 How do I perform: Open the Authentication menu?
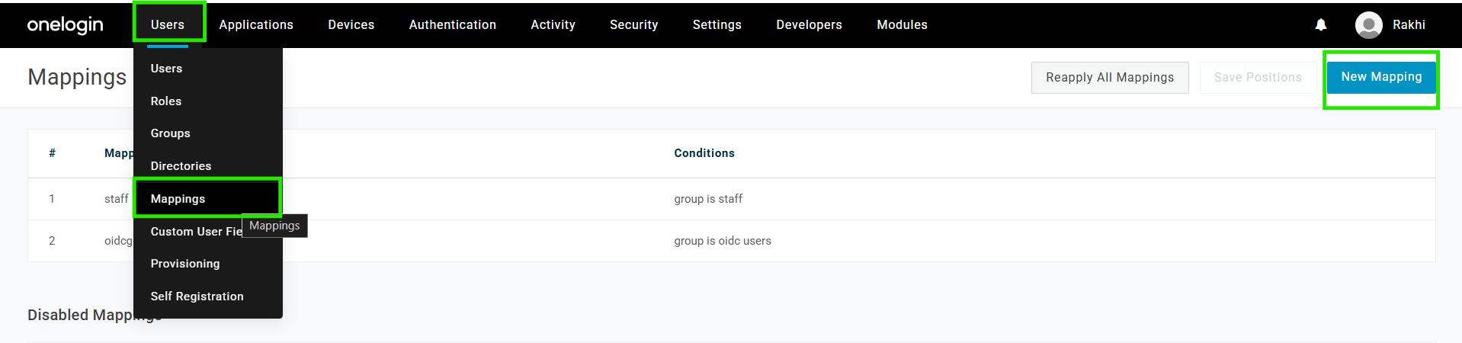click(x=453, y=24)
